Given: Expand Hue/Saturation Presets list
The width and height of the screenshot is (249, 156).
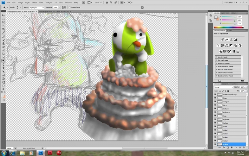Looking at the screenshot, I should tap(217, 67).
